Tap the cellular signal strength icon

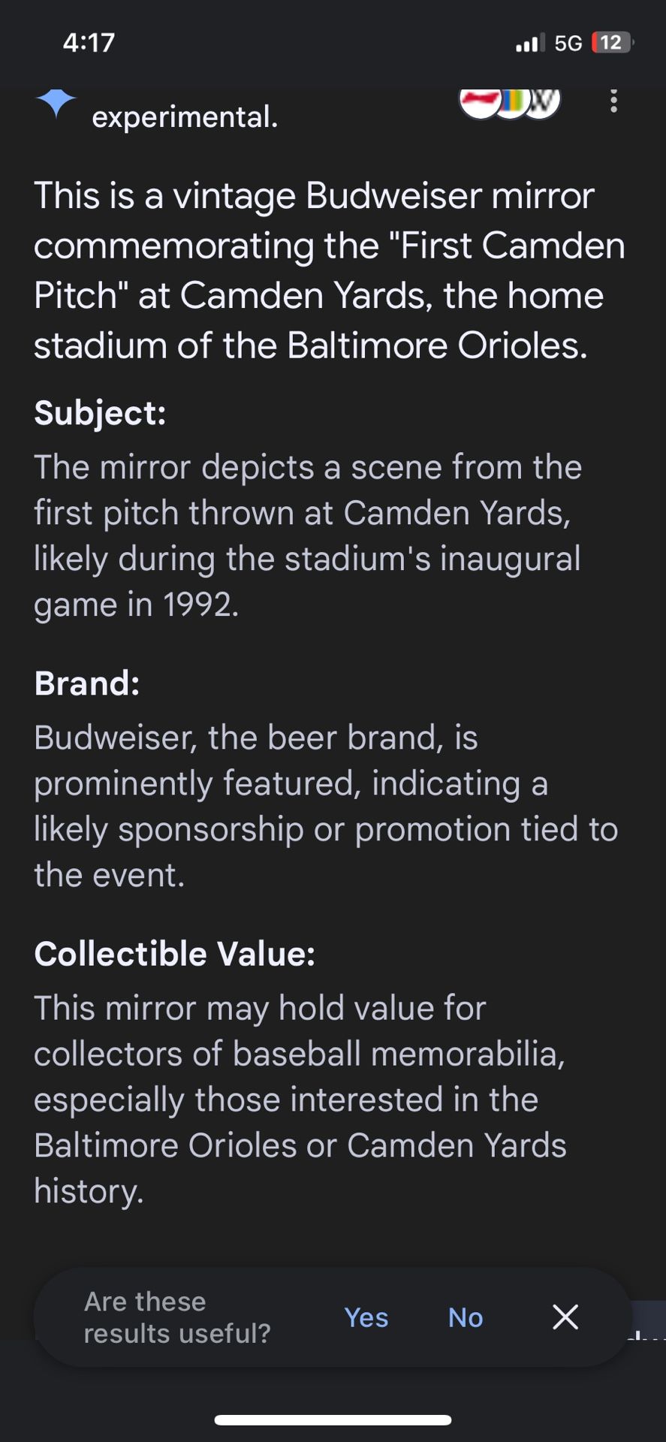tap(529, 43)
